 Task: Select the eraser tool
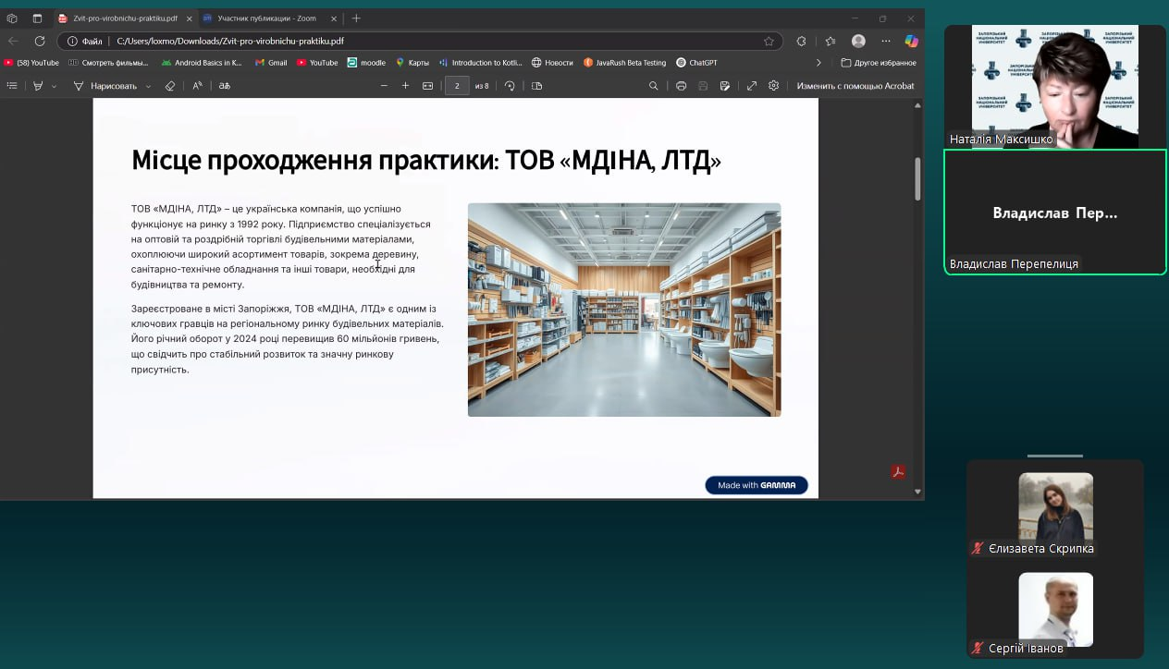coord(169,86)
